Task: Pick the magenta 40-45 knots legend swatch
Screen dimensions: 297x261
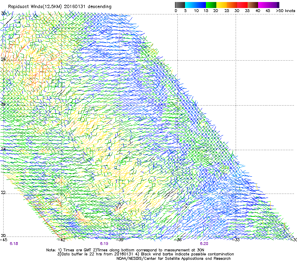Action: point(263,5)
